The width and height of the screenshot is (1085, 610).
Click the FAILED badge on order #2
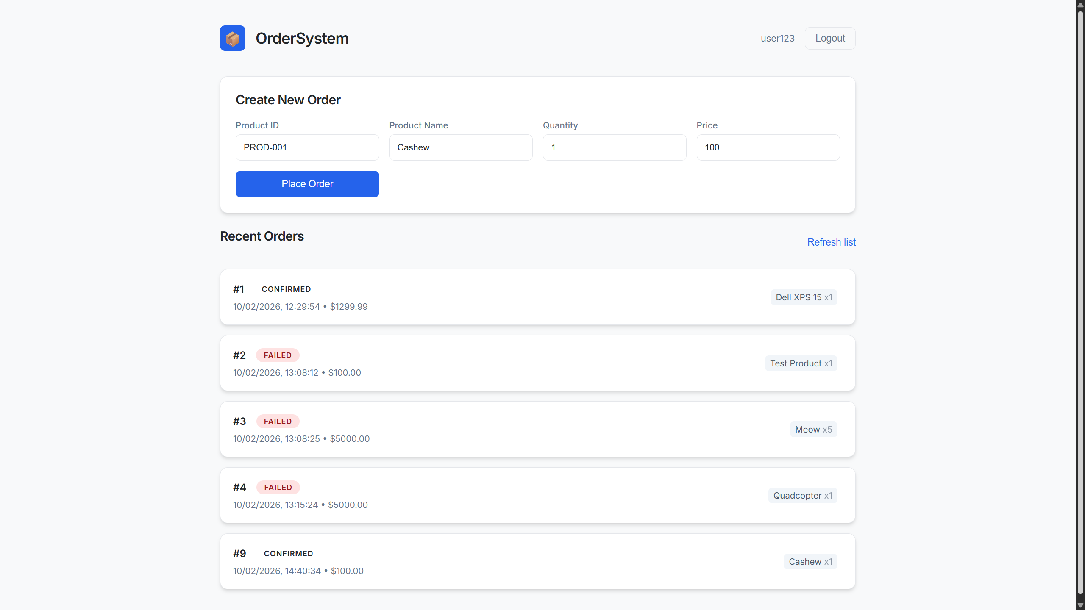tap(278, 355)
